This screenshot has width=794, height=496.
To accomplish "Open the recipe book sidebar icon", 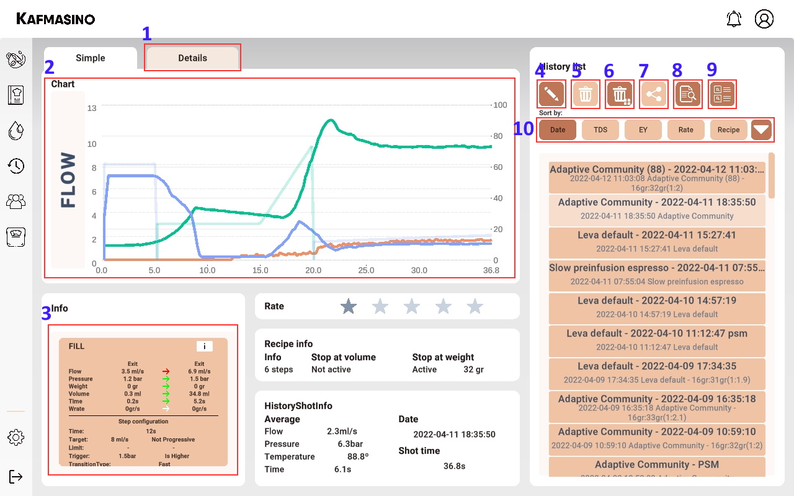I will point(16,95).
